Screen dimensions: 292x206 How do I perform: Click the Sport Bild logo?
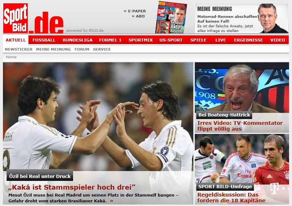coord(33,18)
